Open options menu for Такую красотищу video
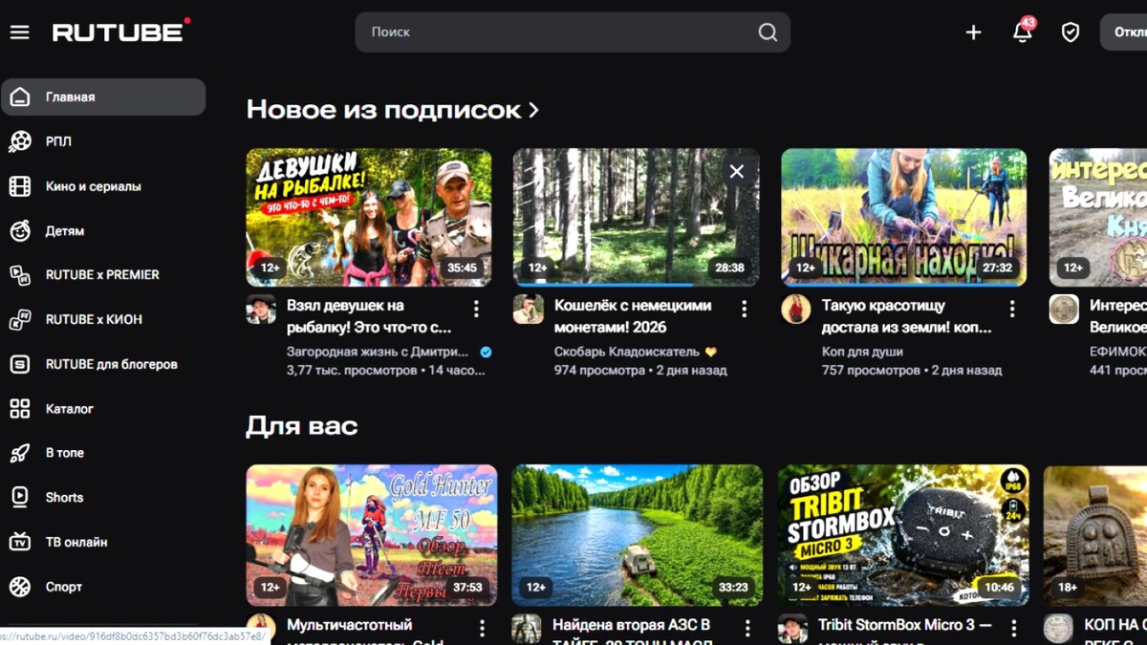The height and width of the screenshot is (645, 1147). tap(1012, 309)
